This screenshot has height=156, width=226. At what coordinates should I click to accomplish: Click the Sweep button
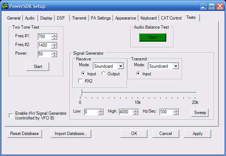[x=200, y=113]
